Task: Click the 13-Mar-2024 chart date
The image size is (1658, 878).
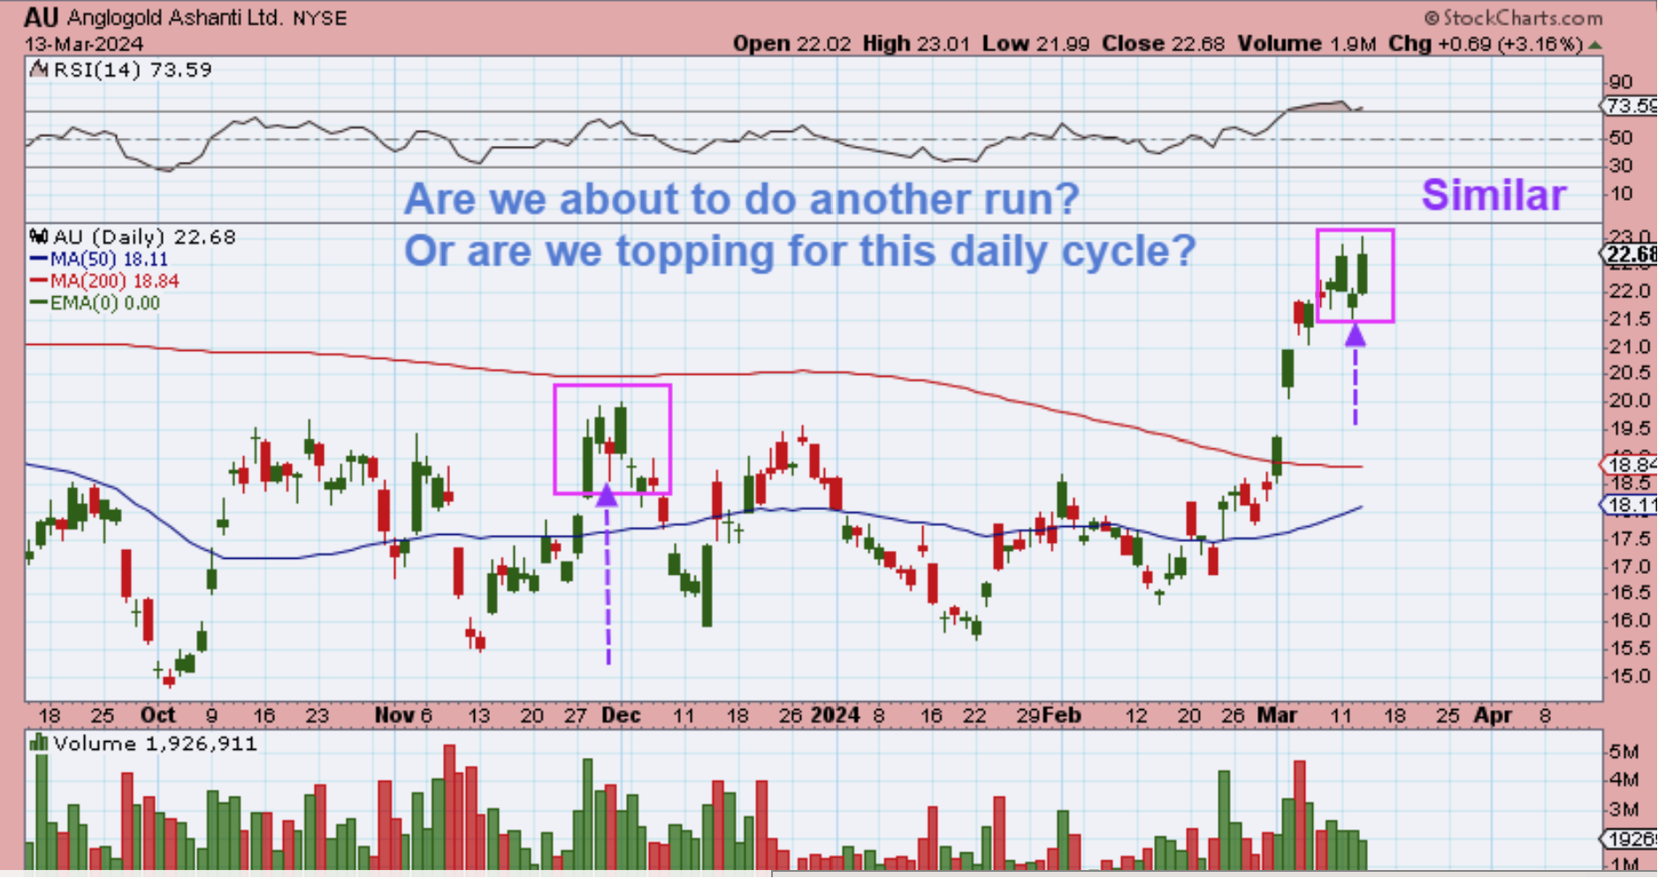Action: [x=84, y=43]
